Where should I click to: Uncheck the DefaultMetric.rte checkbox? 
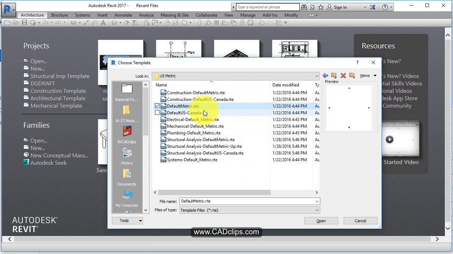(157, 106)
